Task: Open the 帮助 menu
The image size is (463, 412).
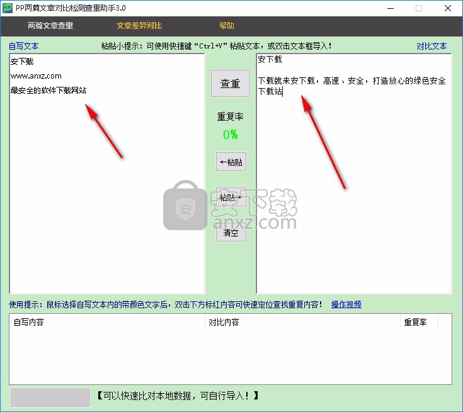Action: coord(227,26)
